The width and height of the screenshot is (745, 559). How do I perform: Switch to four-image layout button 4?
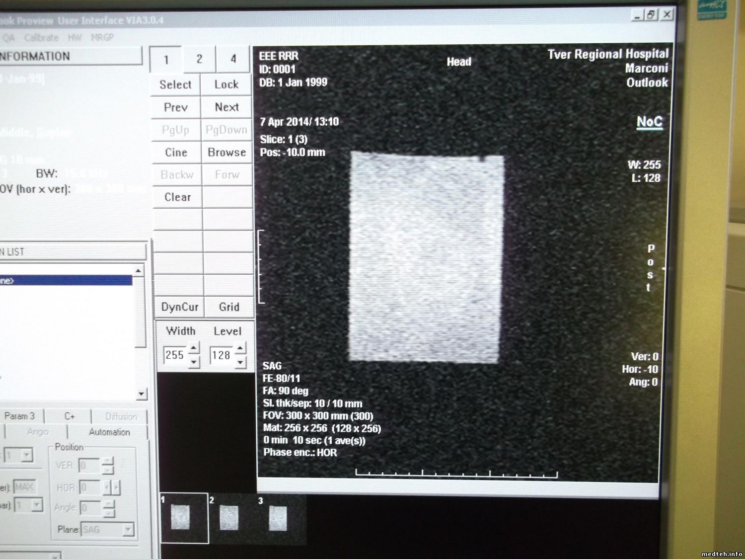(x=233, y=59)
